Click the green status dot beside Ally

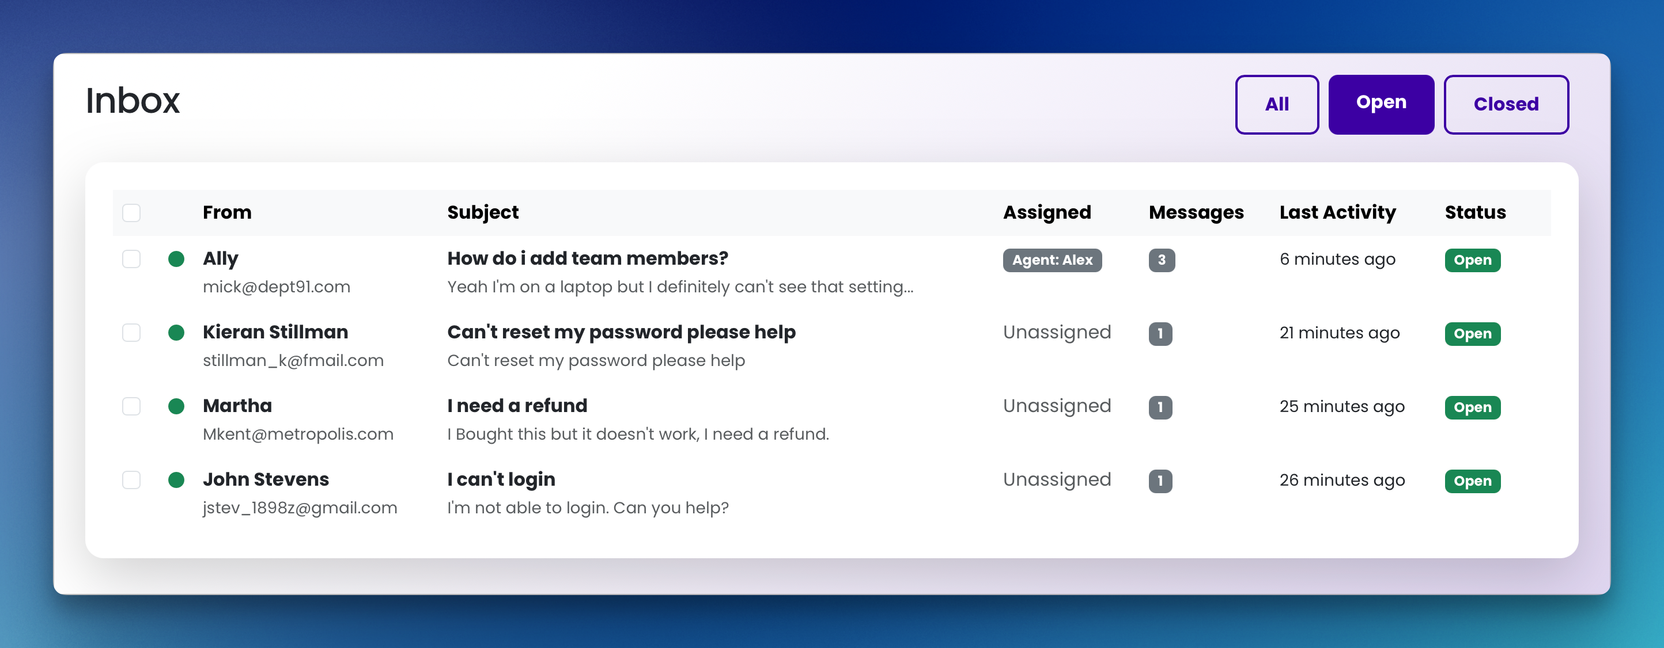click(x=176, y=260)
